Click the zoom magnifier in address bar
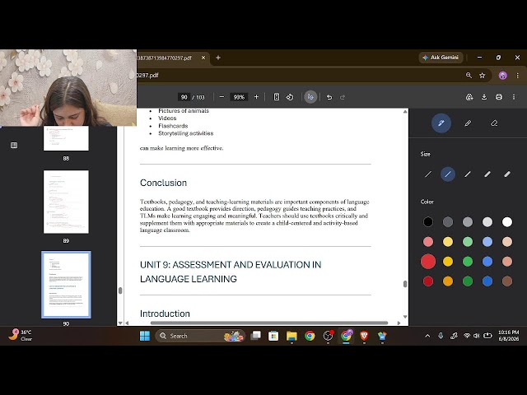Image resolution: width=527 pixels, height=395 pixels. pyautogui.click(x=469, y=76)
